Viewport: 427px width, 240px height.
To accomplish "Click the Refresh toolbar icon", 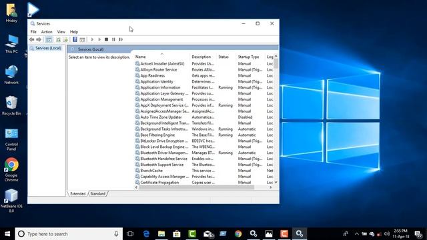I will (x=58, y=39).
